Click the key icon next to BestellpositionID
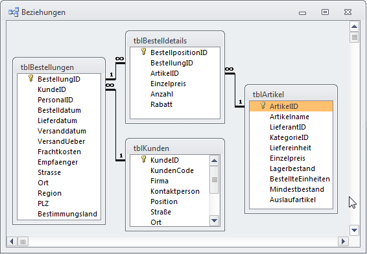Screen dimensions: 367x254 (x=144, y=52)
